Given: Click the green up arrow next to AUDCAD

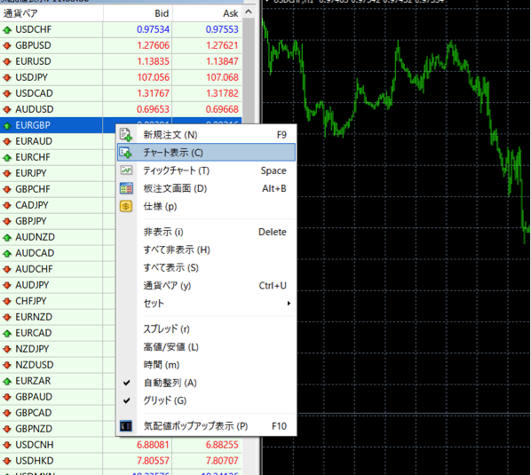Looking at the screenshot, I should tap(7, 254).
